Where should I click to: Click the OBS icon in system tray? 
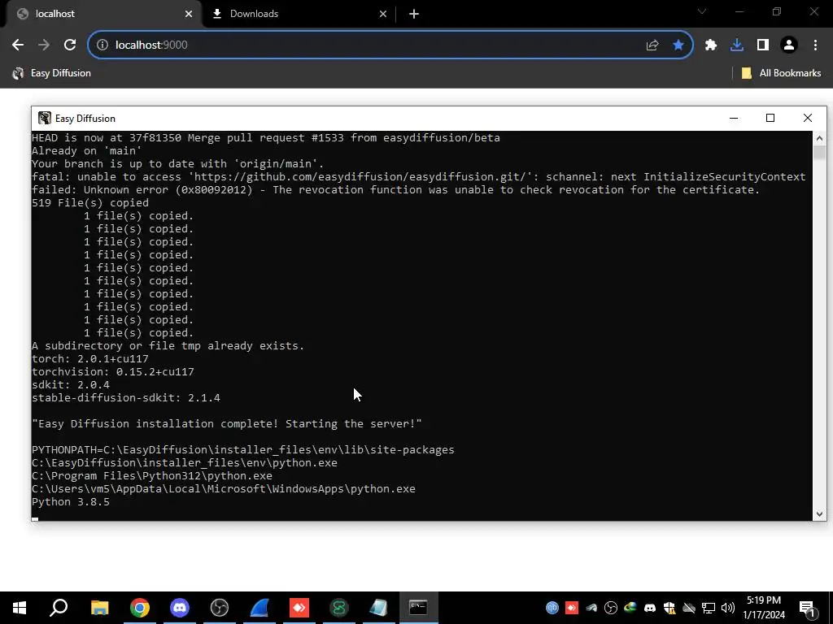(611, 608)
